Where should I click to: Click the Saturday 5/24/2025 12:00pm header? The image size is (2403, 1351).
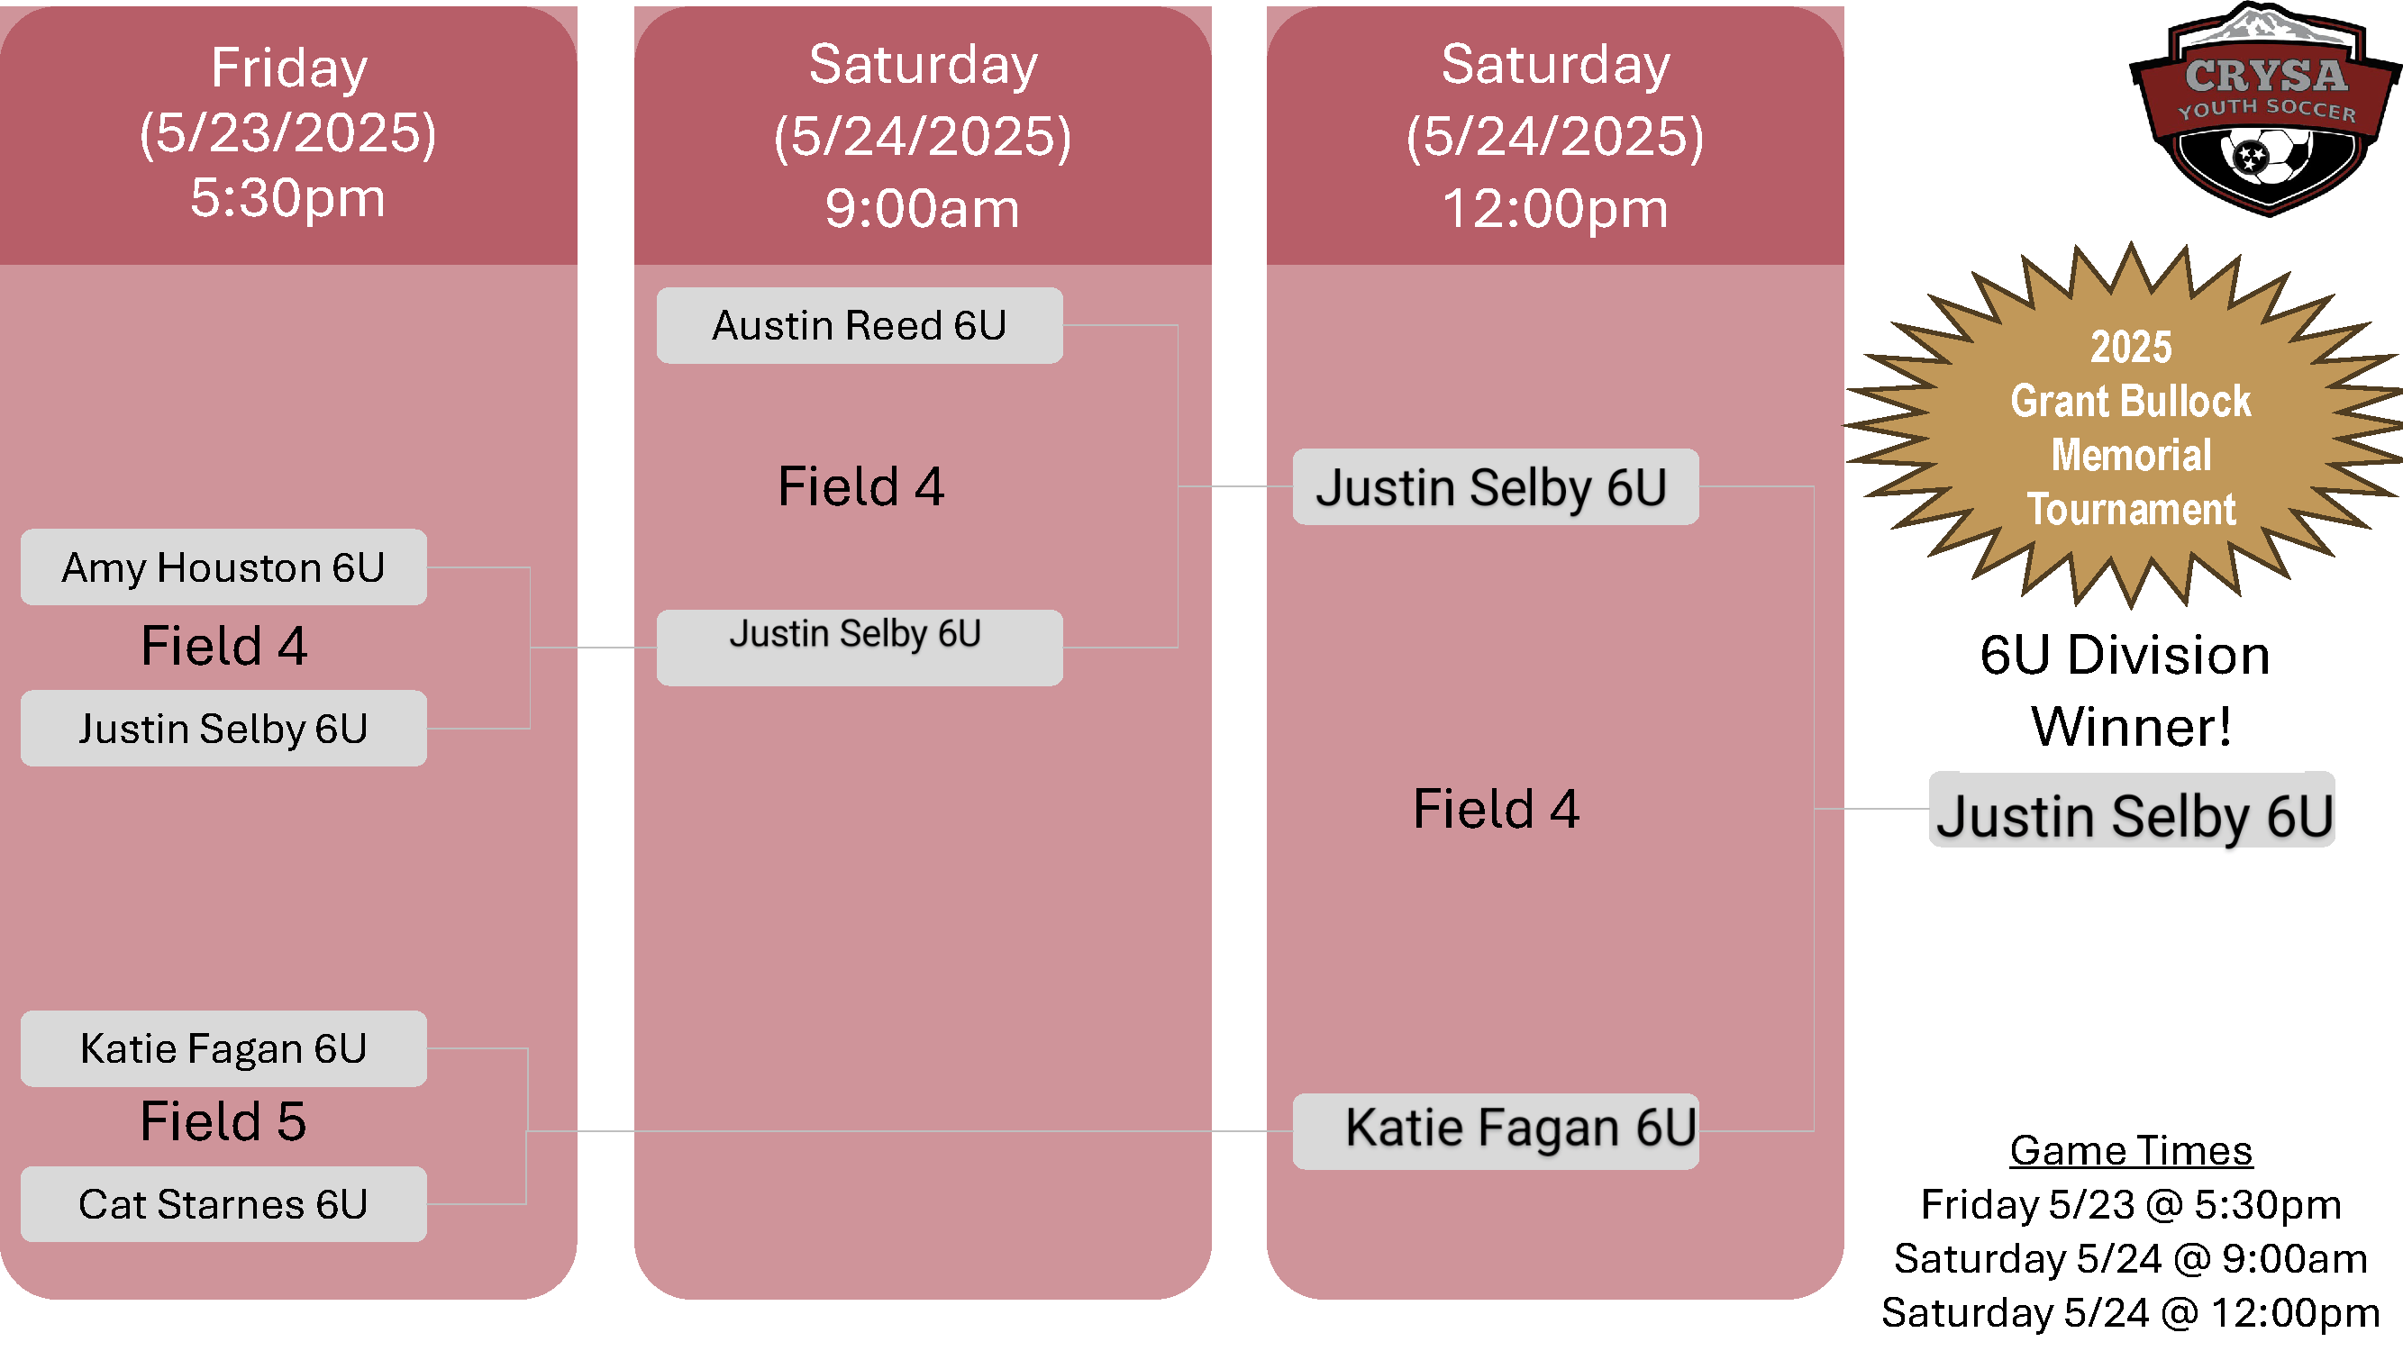[1555, 135]
